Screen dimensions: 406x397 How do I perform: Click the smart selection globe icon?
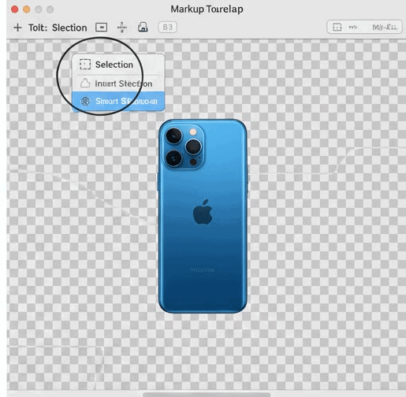coord(85,101)
